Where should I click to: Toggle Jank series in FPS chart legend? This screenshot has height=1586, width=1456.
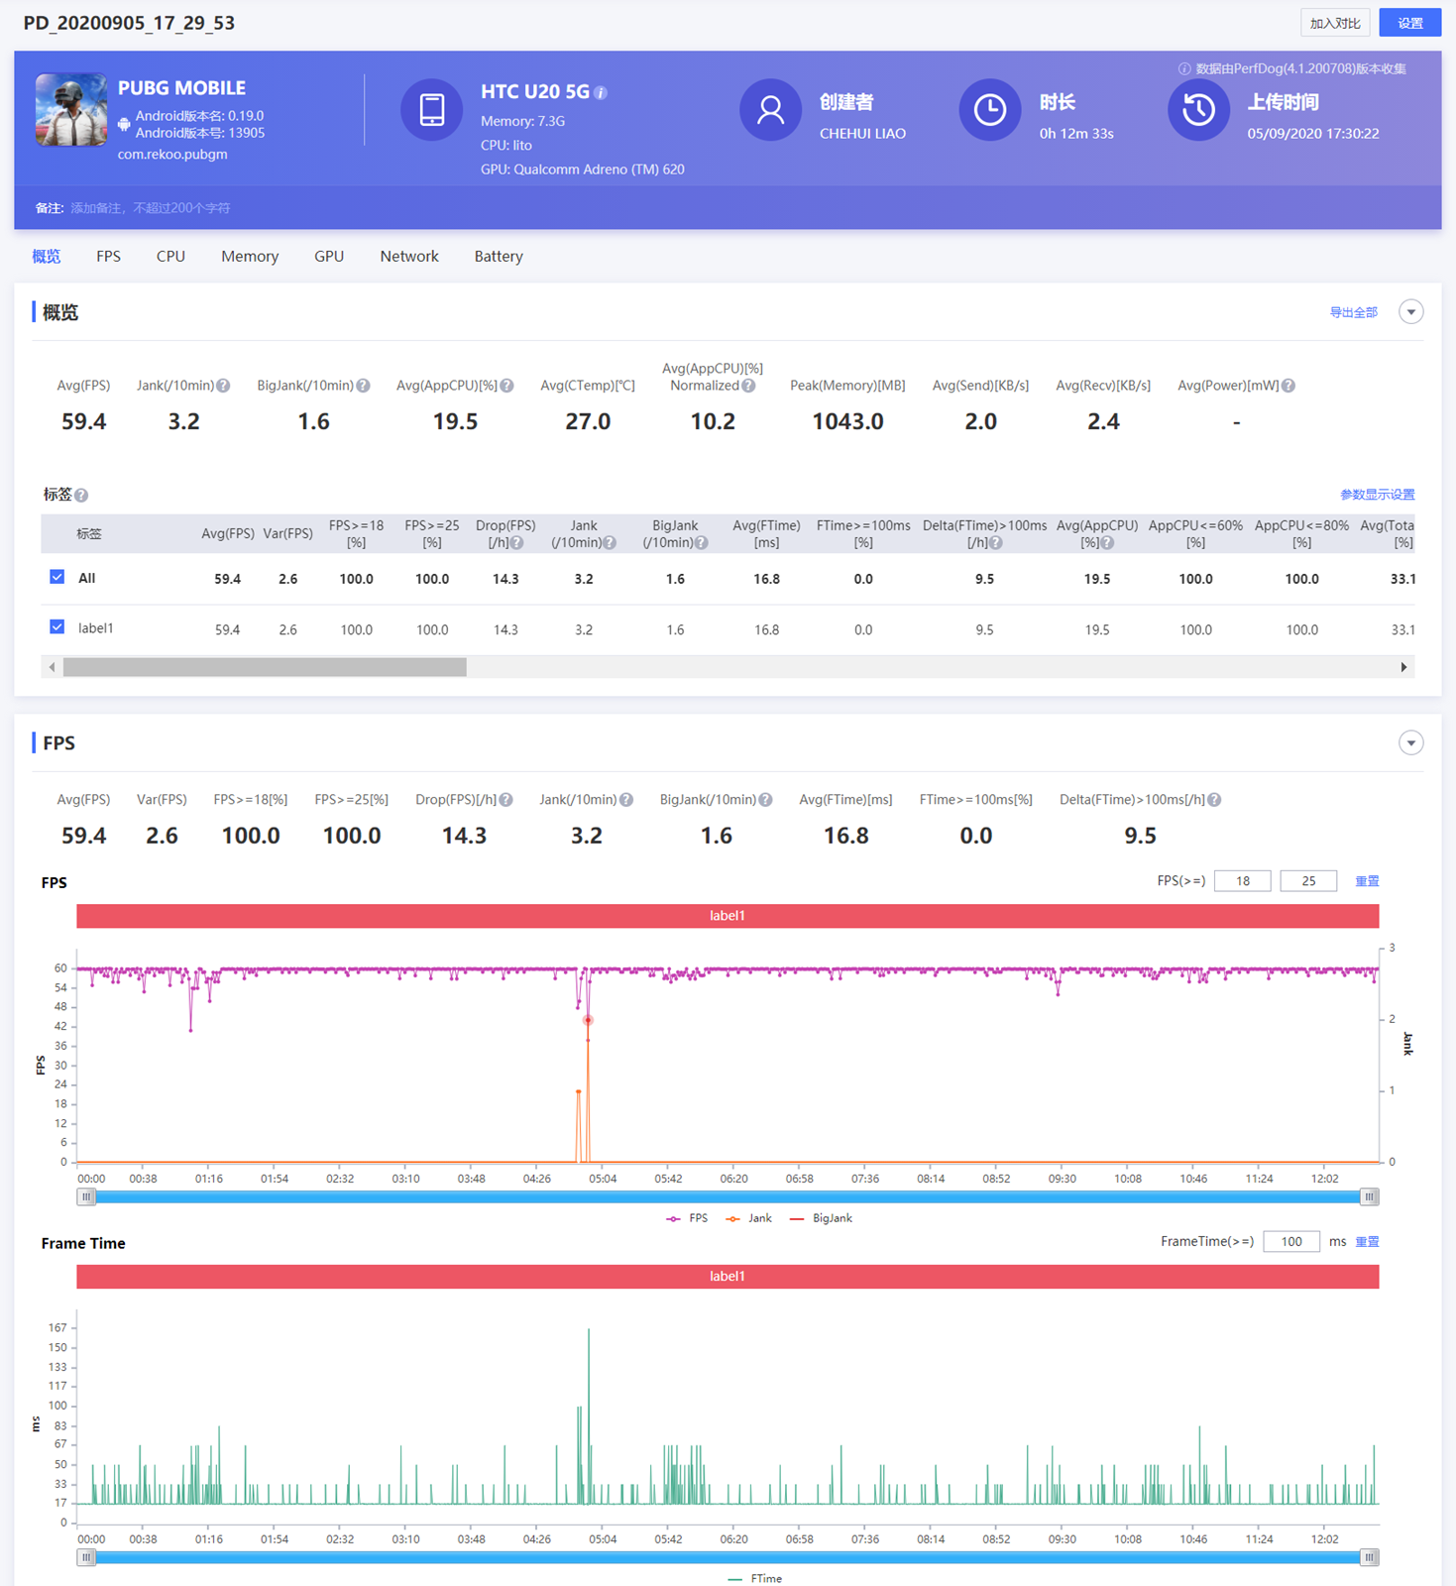[748, 1218]
